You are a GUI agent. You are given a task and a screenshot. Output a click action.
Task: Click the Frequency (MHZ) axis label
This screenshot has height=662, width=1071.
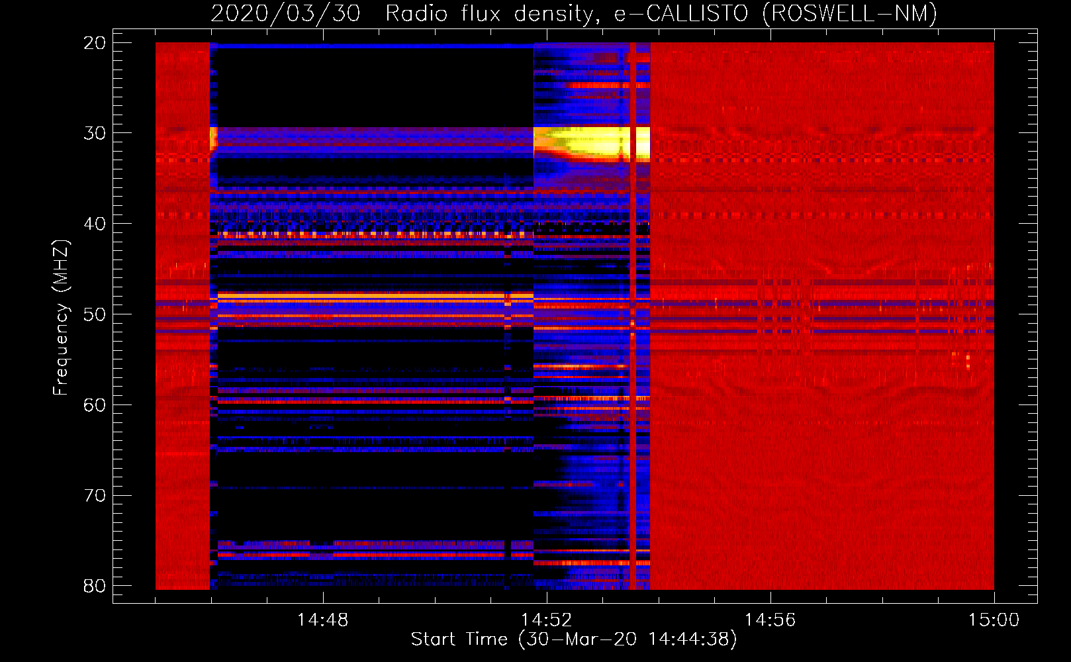[60, 318]
